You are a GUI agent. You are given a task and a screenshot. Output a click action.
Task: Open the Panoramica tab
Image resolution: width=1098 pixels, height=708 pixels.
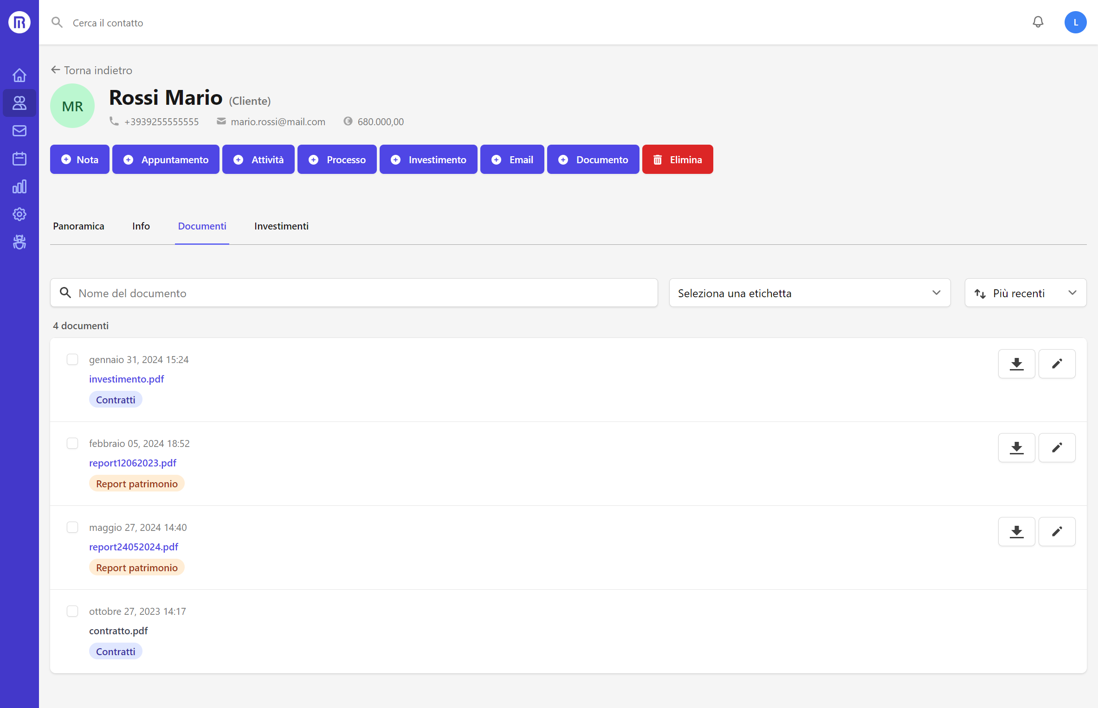(x=78, y=226)
